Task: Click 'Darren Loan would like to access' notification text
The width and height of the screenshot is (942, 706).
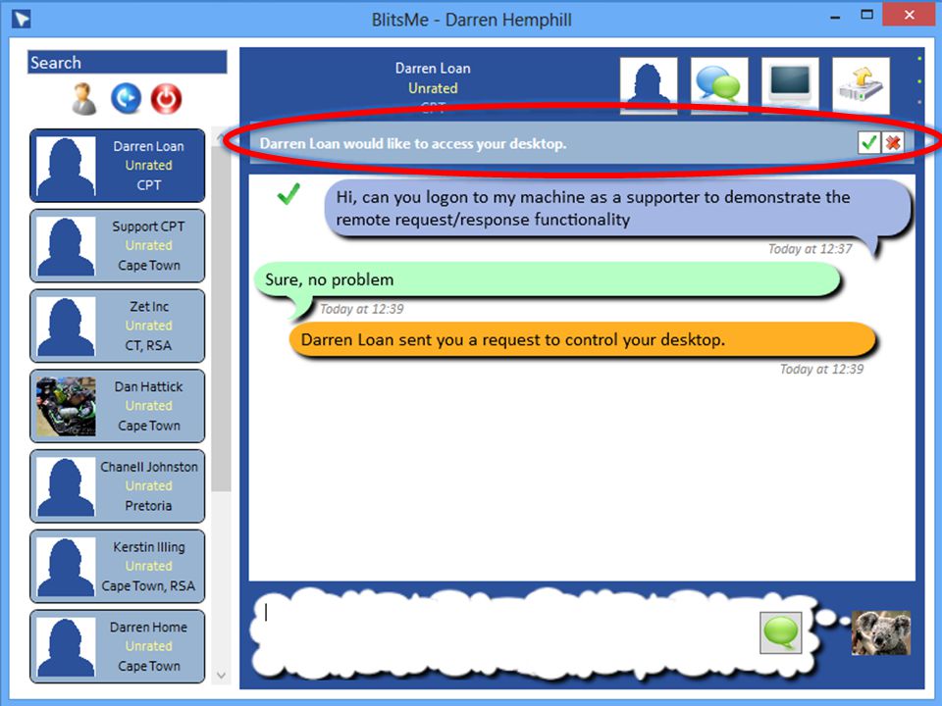Action: click(x=413, y=144)
